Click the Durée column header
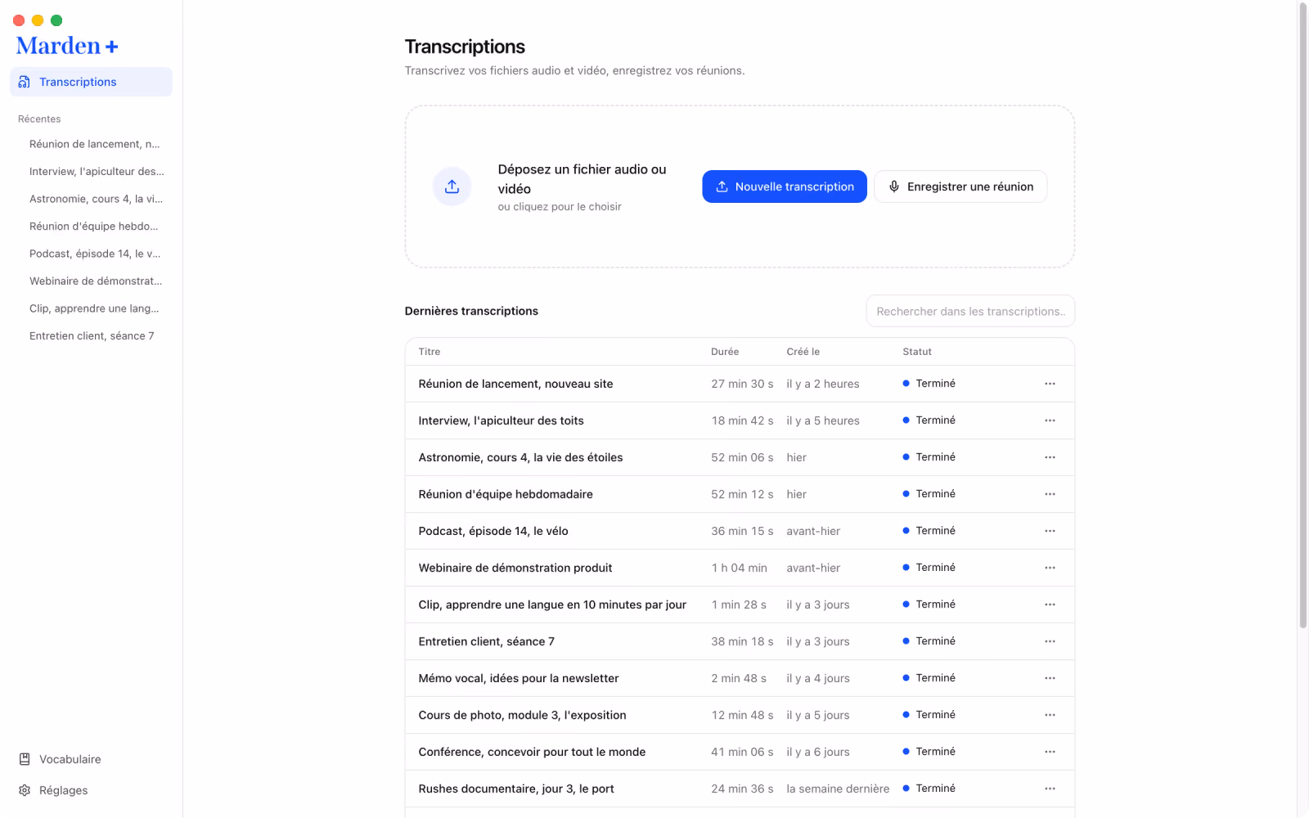The height and width of the screenshot is (818, 1309). click(x=725, y=352)
